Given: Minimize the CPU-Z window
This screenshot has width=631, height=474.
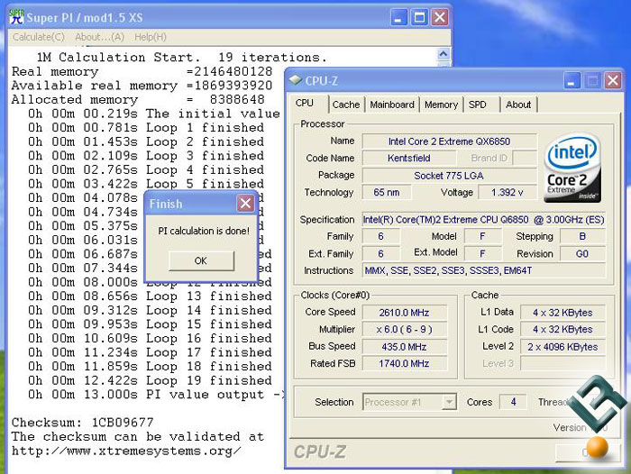Looking at the screenshot, I should [572, 81].
